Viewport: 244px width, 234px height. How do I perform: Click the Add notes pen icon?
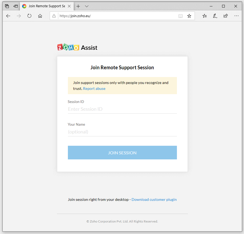click(x=215, y=16)
